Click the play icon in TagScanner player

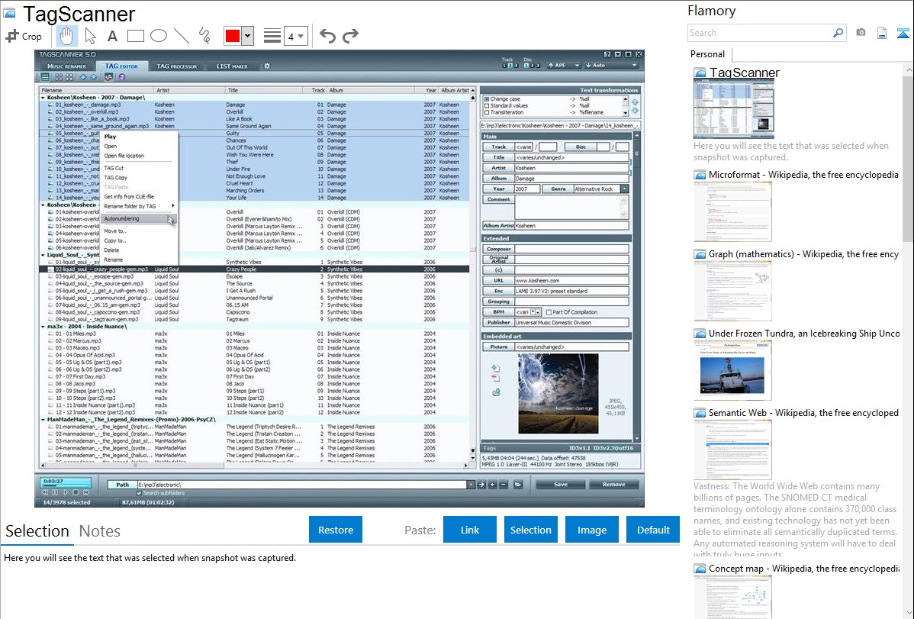click(x=66, y=492)
